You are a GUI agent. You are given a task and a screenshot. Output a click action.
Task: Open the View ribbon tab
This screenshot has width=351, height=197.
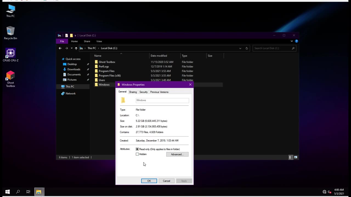click(x=99, y=41)
